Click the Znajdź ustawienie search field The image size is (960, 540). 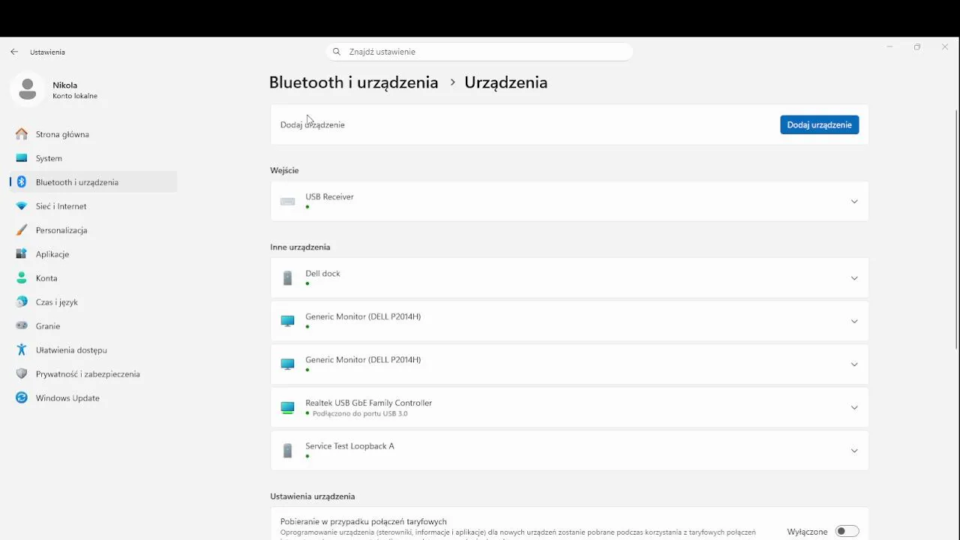tap(480, 52)
